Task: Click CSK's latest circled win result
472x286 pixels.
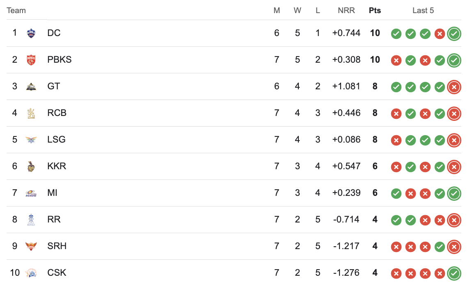Action: (x=454, y=273)
